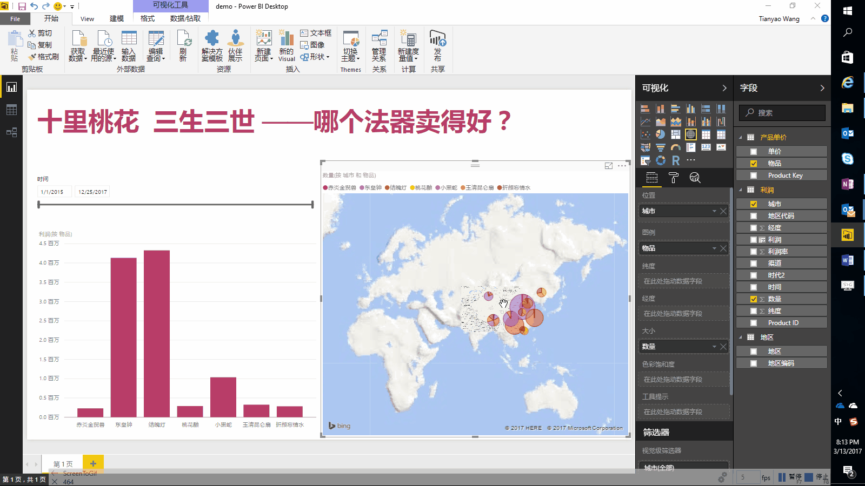Check the 利润率 field checkbox
The image size is (865, 486).
pos(754,252)
